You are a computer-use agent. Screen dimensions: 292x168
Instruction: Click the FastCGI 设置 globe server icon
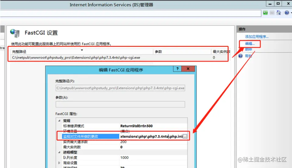[x=15, y=33]
